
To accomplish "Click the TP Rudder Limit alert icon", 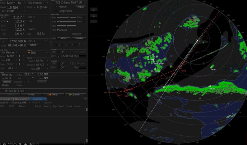I will coord(1,91).
